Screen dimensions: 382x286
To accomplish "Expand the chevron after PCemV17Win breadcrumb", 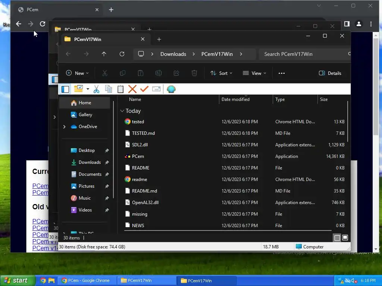I will click(x=241, y=54).
